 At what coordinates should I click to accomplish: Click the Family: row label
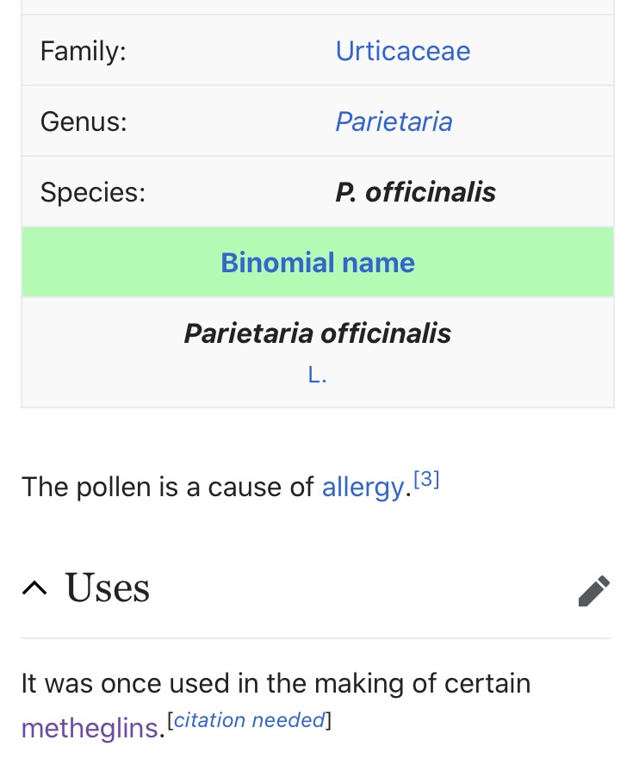(84, 51)
